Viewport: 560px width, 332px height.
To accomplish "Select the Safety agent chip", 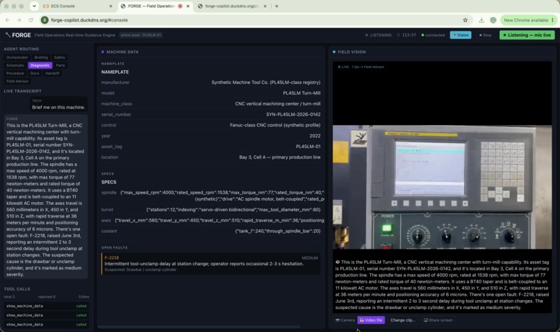I will pos(60,57).
